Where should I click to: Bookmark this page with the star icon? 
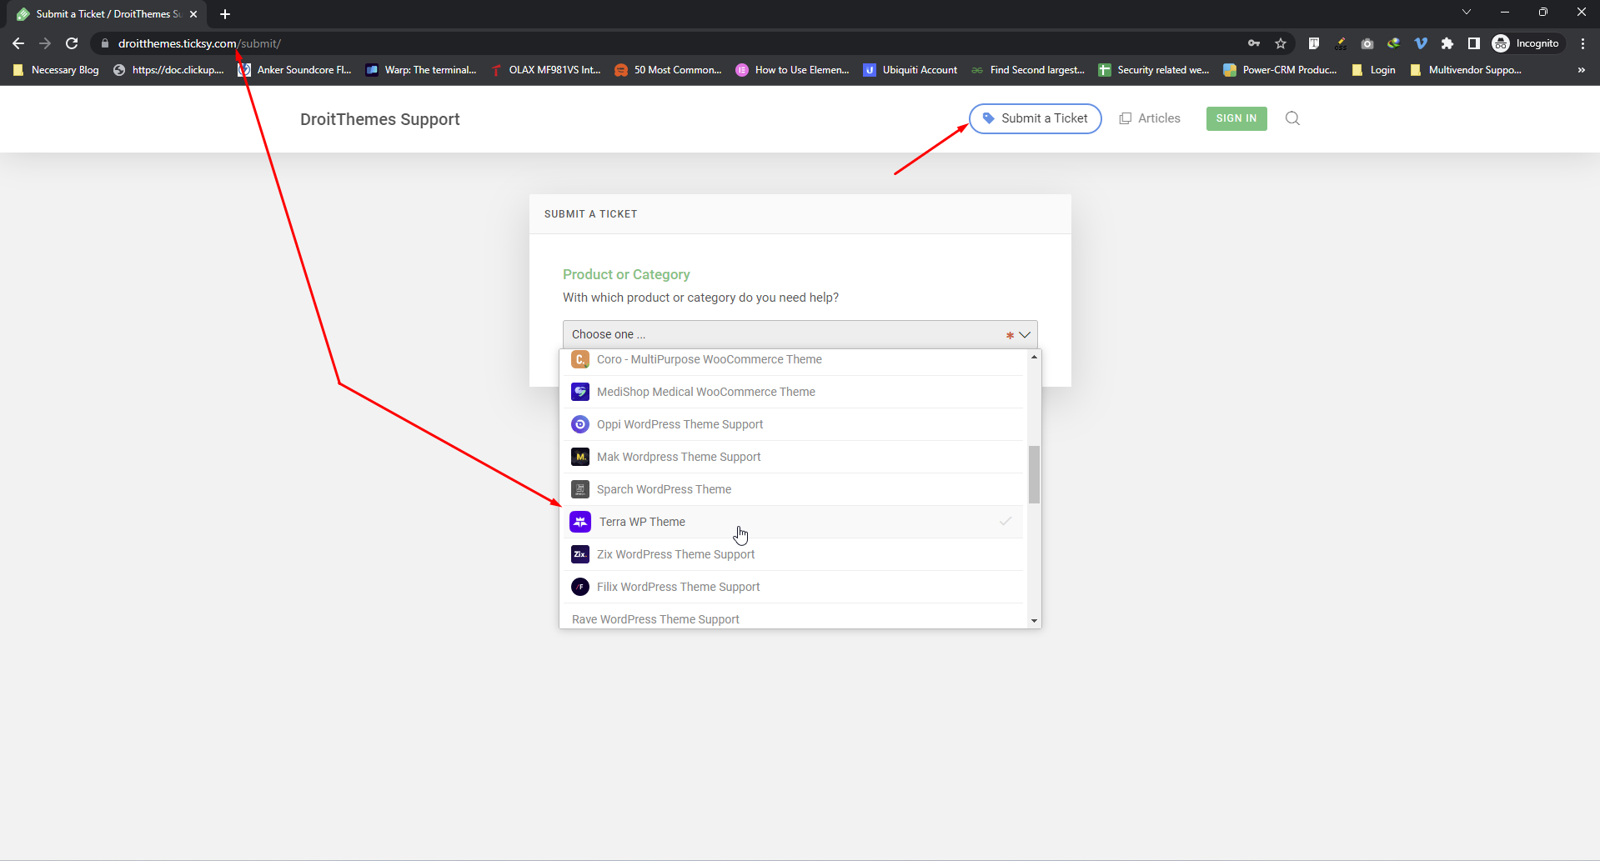coord(1281,43)
